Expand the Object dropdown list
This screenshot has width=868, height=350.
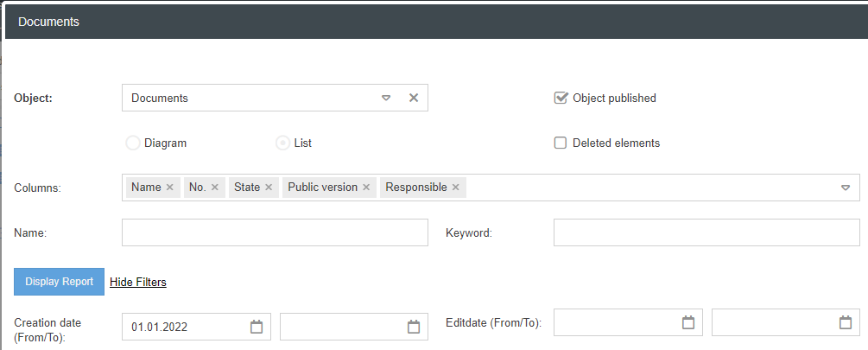387,98
